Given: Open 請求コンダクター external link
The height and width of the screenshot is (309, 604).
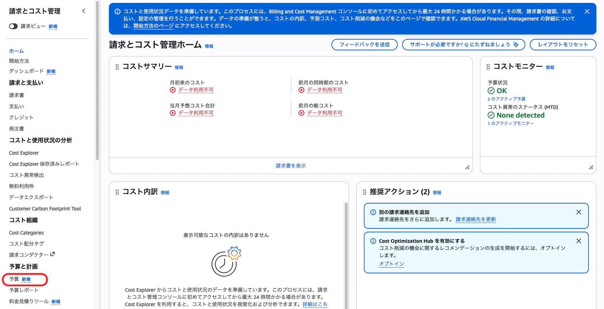Looking at the screenshot, I should 32,255.
